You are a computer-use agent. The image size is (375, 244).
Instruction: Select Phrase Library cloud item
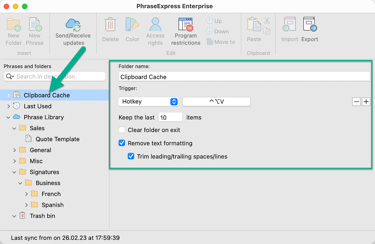click(x=44, y=117)
